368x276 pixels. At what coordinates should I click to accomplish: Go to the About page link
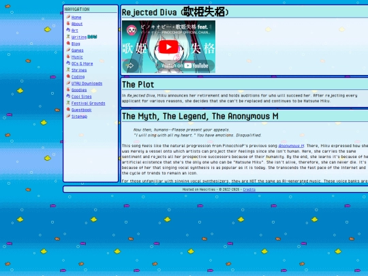[x=77, y=24]
